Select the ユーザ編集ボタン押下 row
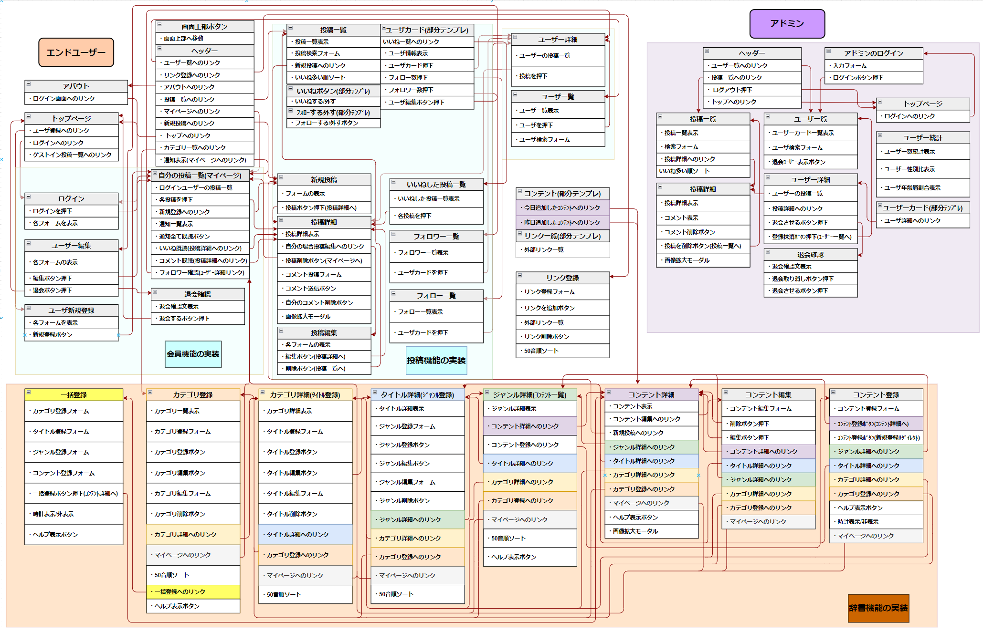This screenshot has width=983, height=632. [x=427, y=103]
